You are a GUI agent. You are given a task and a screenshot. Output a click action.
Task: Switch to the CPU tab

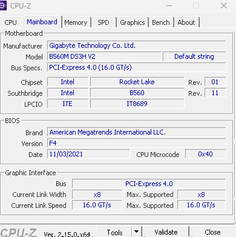pyautogui.click(x=10, y=22)
